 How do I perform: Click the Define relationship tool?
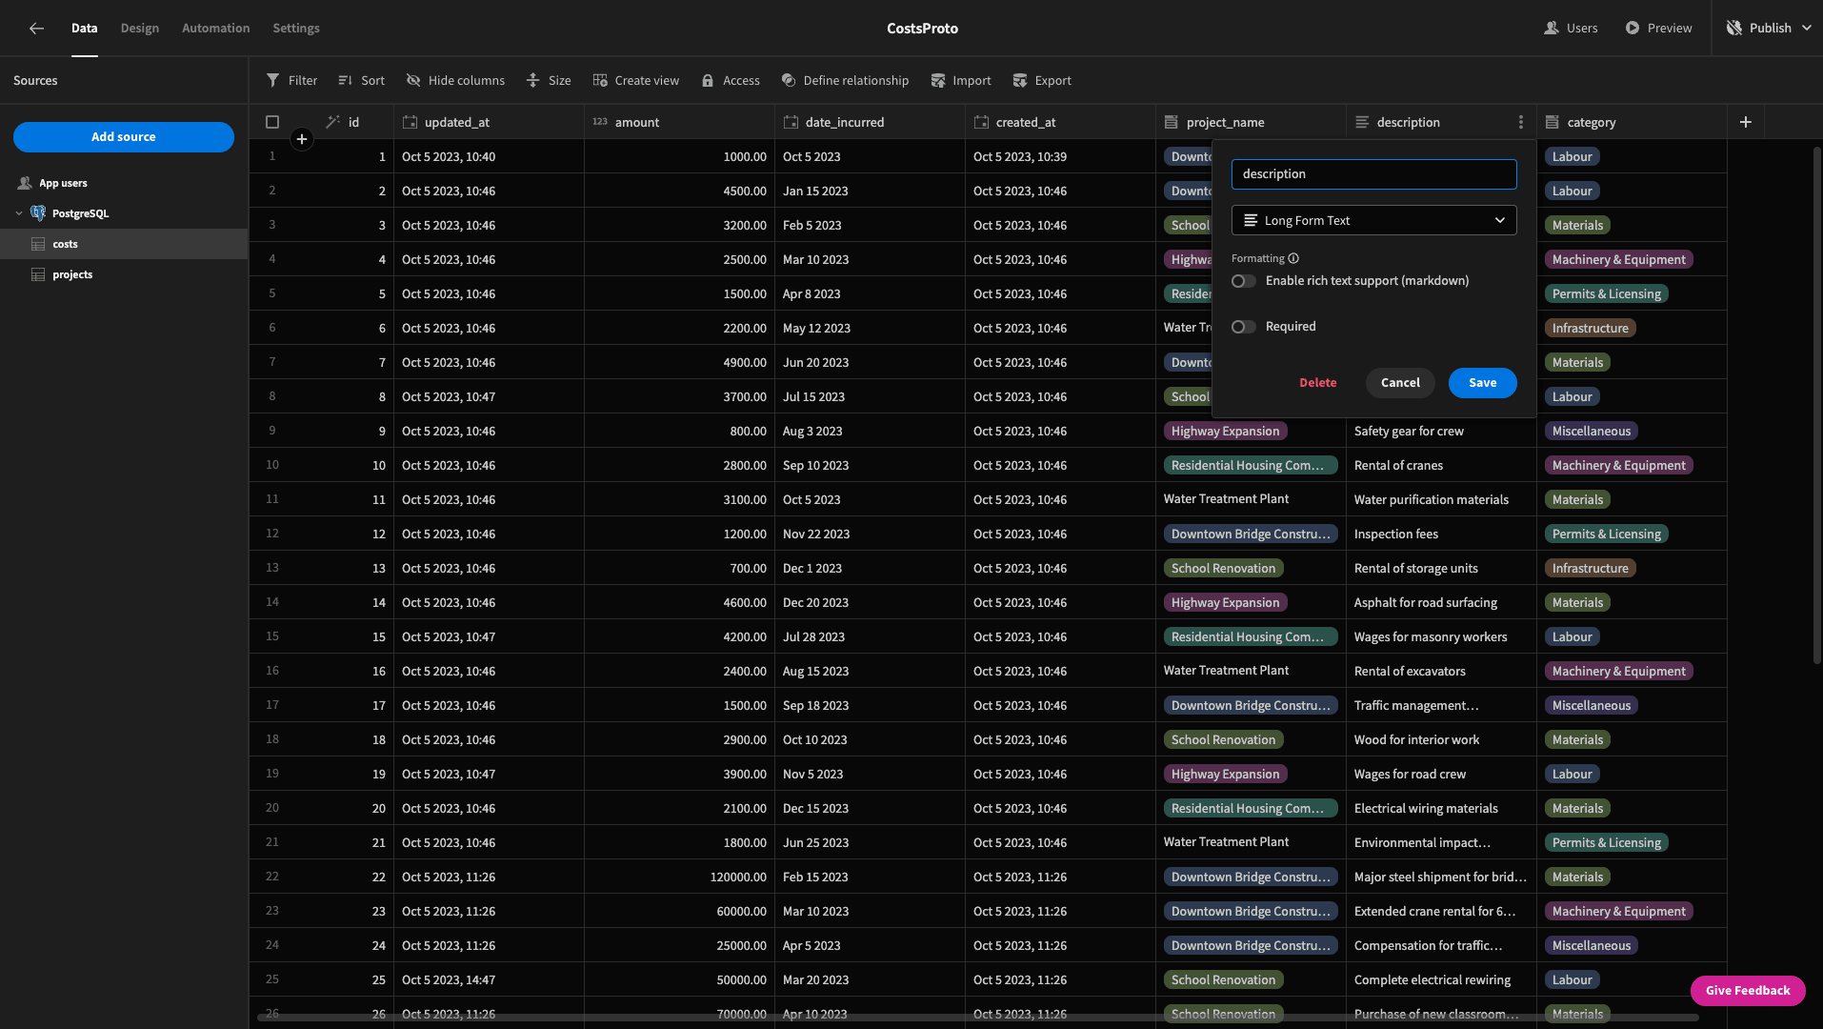(x=845, y=81)
